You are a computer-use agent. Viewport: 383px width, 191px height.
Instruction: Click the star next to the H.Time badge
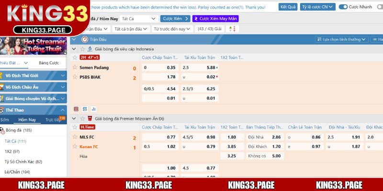[x=75, y=127]
